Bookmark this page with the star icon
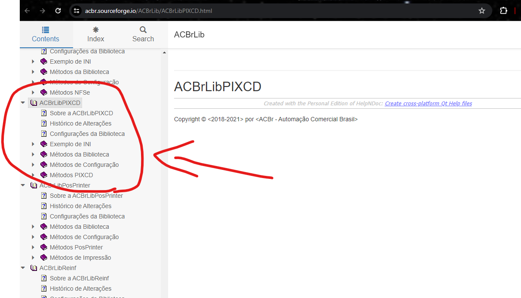 click(482, 11)
